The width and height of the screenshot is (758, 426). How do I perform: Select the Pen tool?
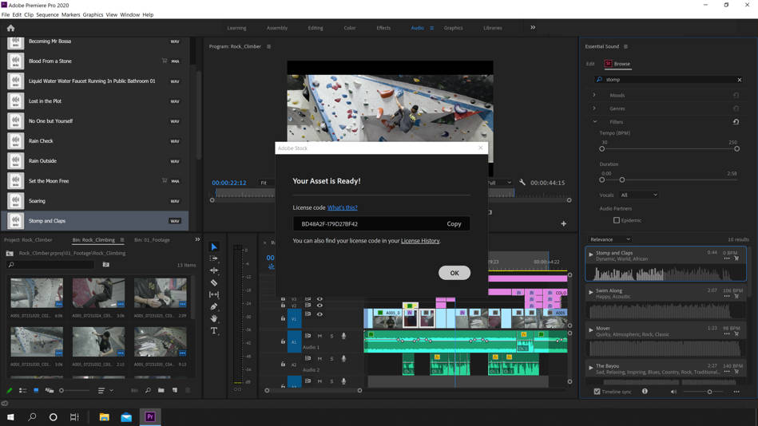(214, 306)
